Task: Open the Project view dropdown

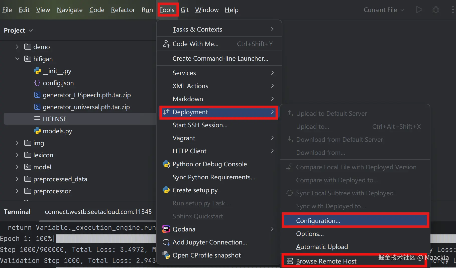Action: 18,30
